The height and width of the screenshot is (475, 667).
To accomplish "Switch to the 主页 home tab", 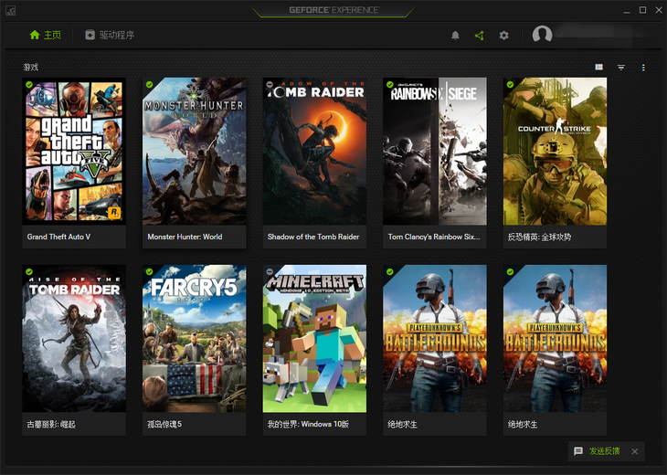I will point(45,35).
